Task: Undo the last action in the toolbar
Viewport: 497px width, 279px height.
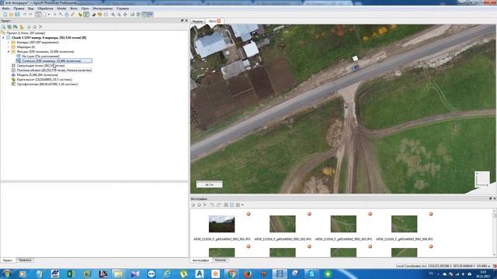Action: pyautogui.click(x=25, y=15)
